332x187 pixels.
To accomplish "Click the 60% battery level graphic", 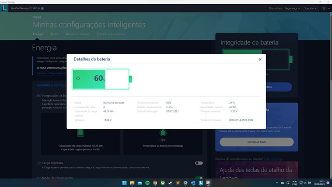I will (x=102, y=79).
